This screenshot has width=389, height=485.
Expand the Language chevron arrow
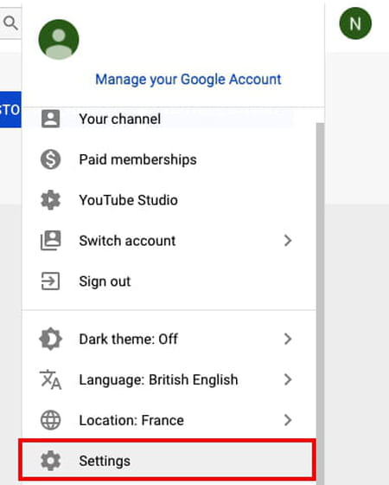tap(288, 379)
